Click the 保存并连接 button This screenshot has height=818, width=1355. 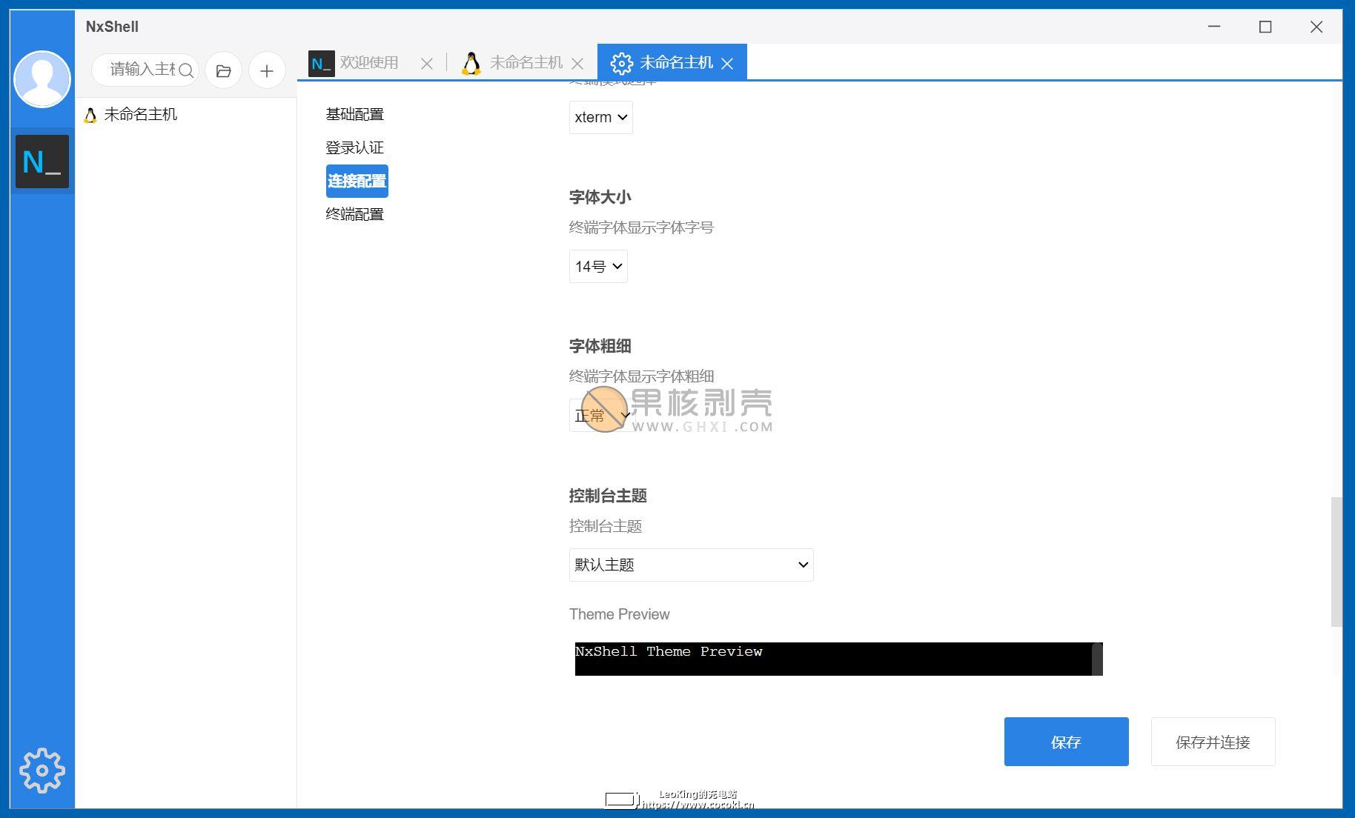[1213, 742]
